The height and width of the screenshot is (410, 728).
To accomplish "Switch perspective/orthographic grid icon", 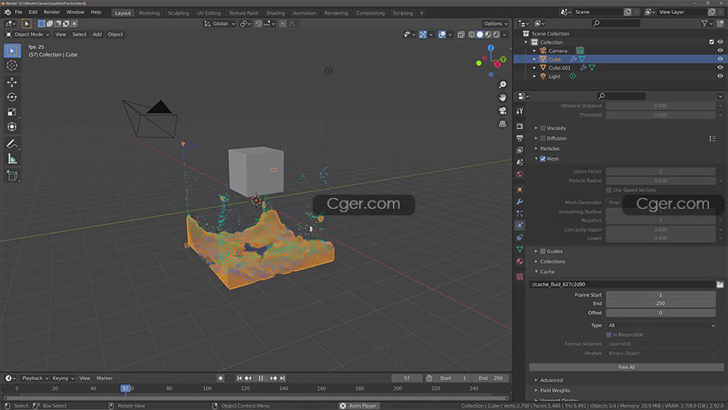I will tap(502, 123).
